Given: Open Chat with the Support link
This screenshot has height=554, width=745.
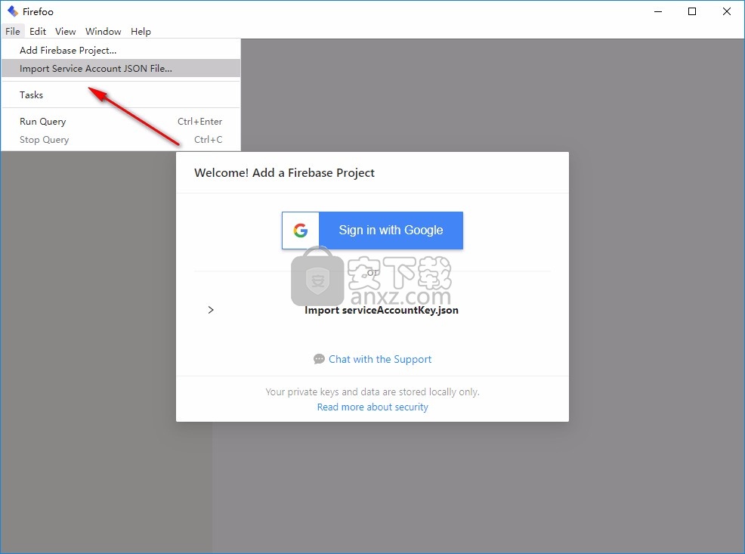Looking at the screenshot, I should (x=380, y=359).
